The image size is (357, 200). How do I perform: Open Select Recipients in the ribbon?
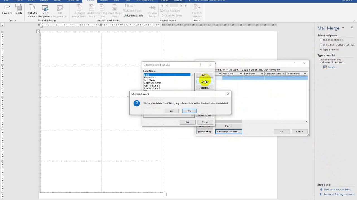pyautogui.click(x=45, y=11)
